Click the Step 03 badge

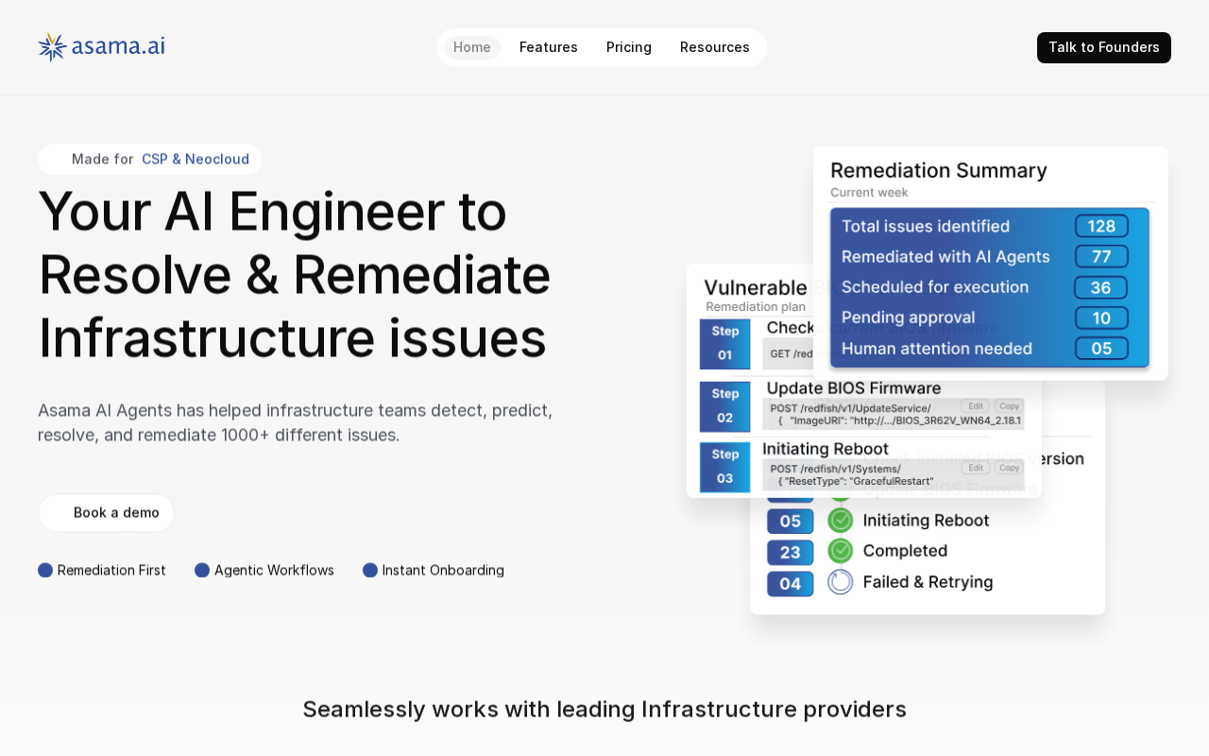(x=725, y=468)
